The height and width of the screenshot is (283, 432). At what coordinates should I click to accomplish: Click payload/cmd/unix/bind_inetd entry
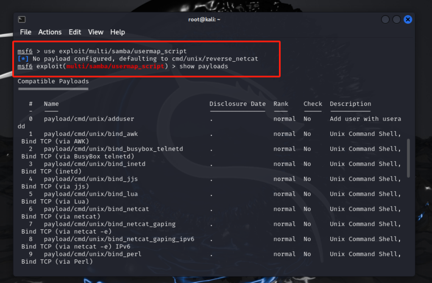coord(95,164)
